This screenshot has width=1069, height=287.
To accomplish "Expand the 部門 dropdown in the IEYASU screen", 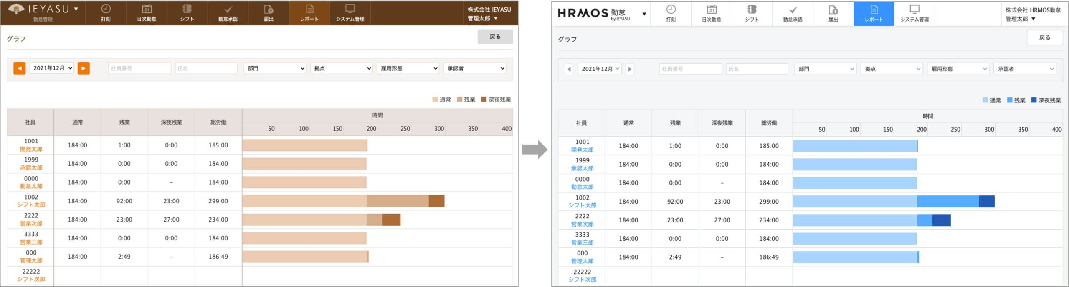I will click(x=275, y=68).
